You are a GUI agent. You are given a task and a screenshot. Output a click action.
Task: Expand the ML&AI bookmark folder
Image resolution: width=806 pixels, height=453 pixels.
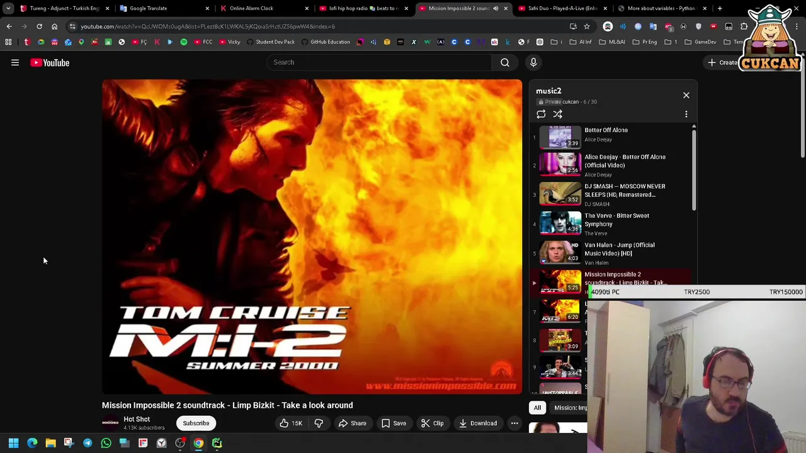612,42
